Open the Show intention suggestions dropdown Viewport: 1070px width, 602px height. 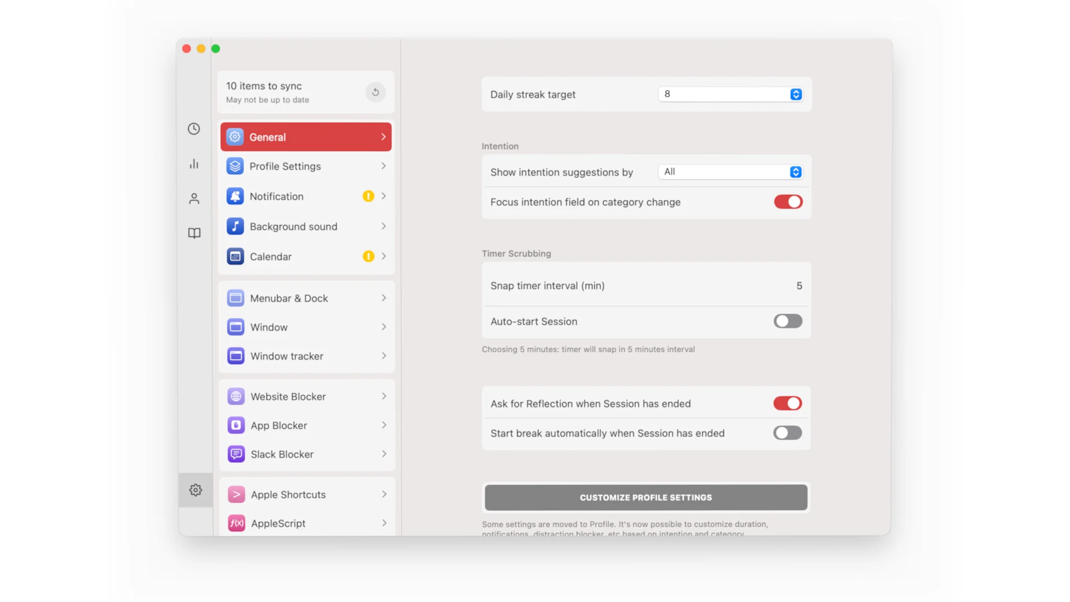pos(730,172)
